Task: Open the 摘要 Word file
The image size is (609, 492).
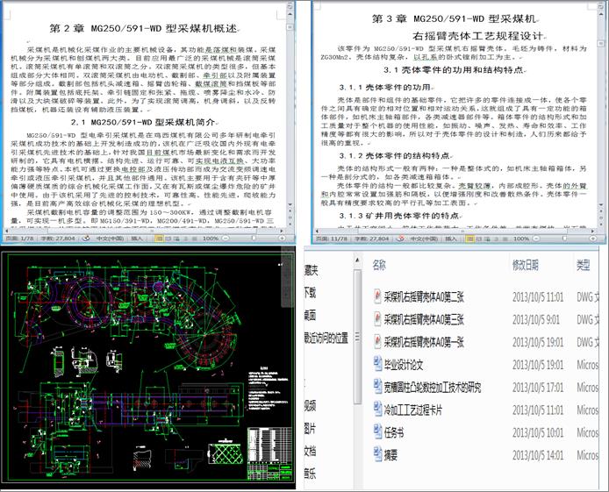Action: (394, 454)
